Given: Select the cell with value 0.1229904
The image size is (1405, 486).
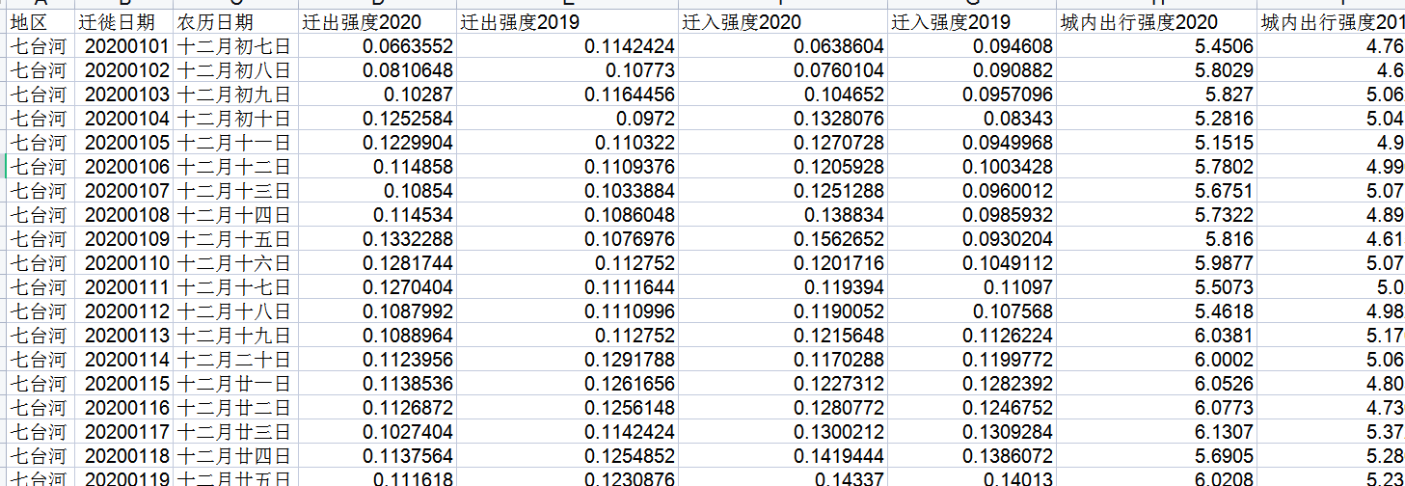Looking at the screenshot, I should [x=377, y=143].
